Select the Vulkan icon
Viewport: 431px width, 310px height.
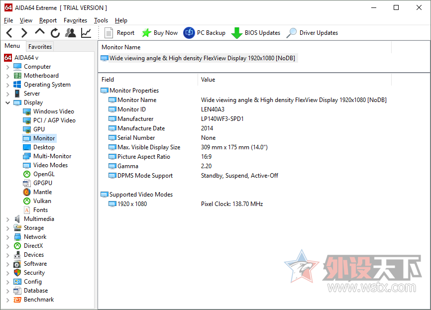click(27, 201)
